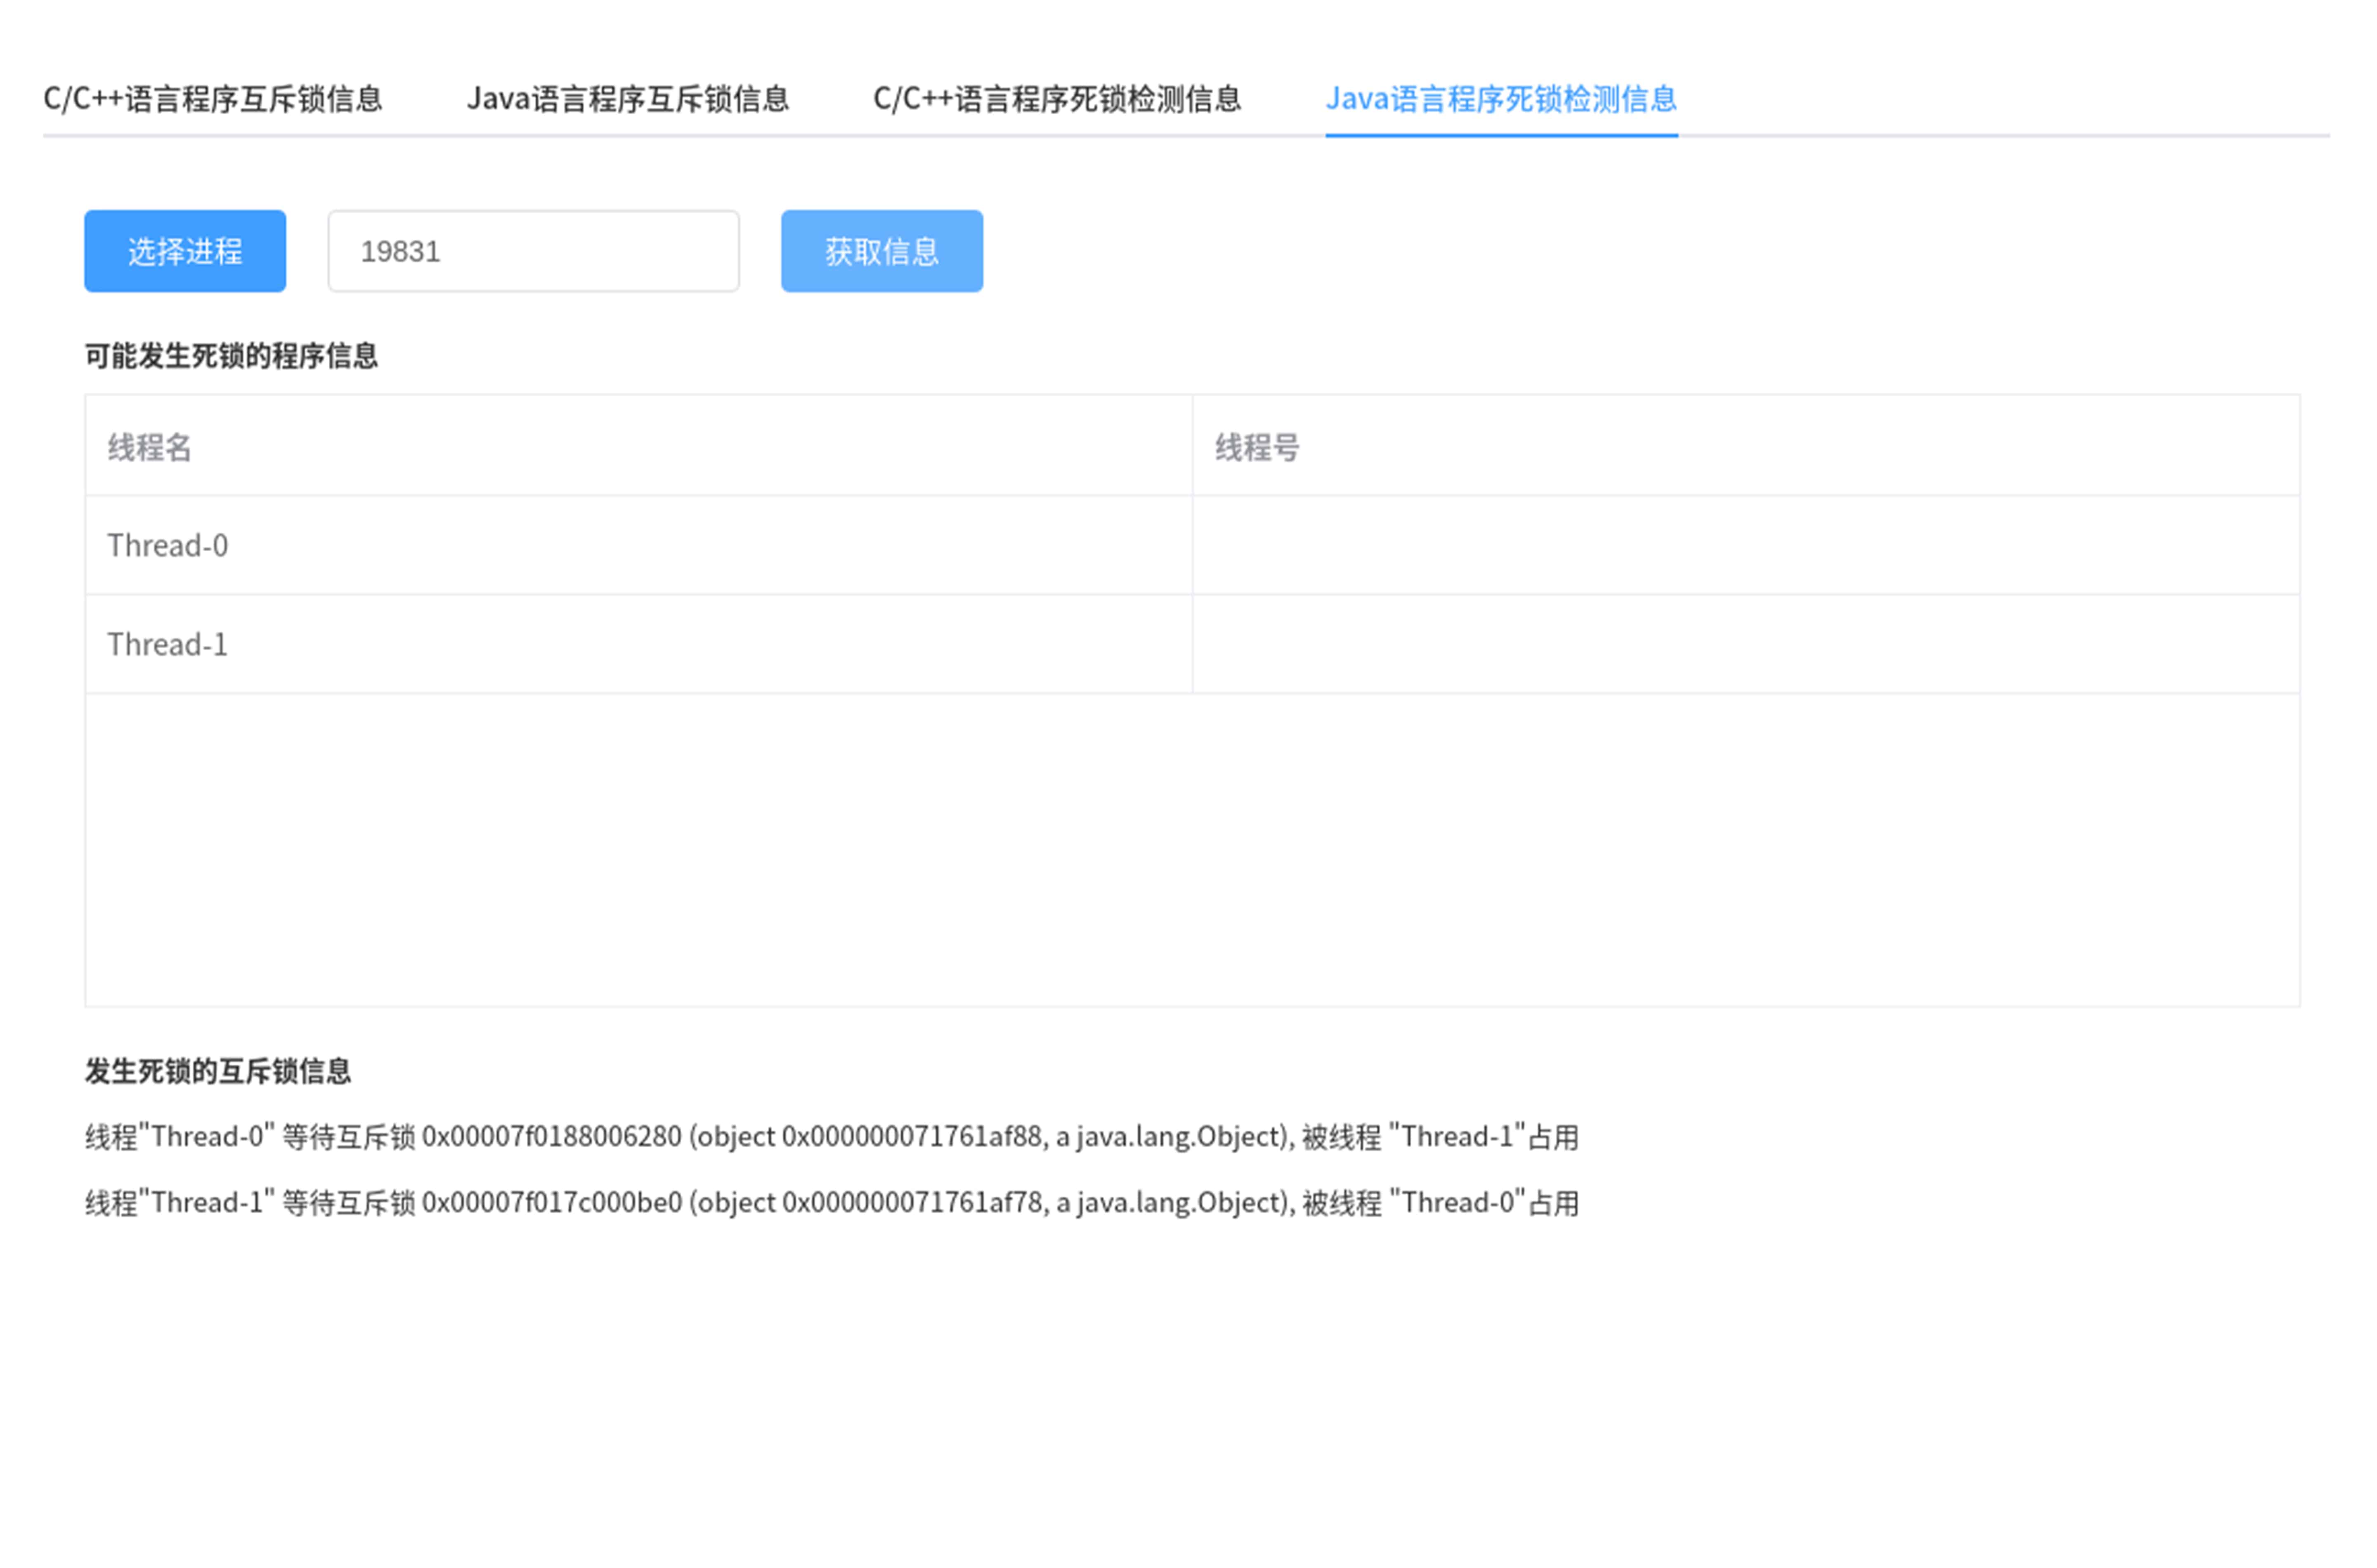This screenshot has width=2377, height=1568.
Task: Open the Java语言程序互斥锁信息 tab
Action: (628, 99)
